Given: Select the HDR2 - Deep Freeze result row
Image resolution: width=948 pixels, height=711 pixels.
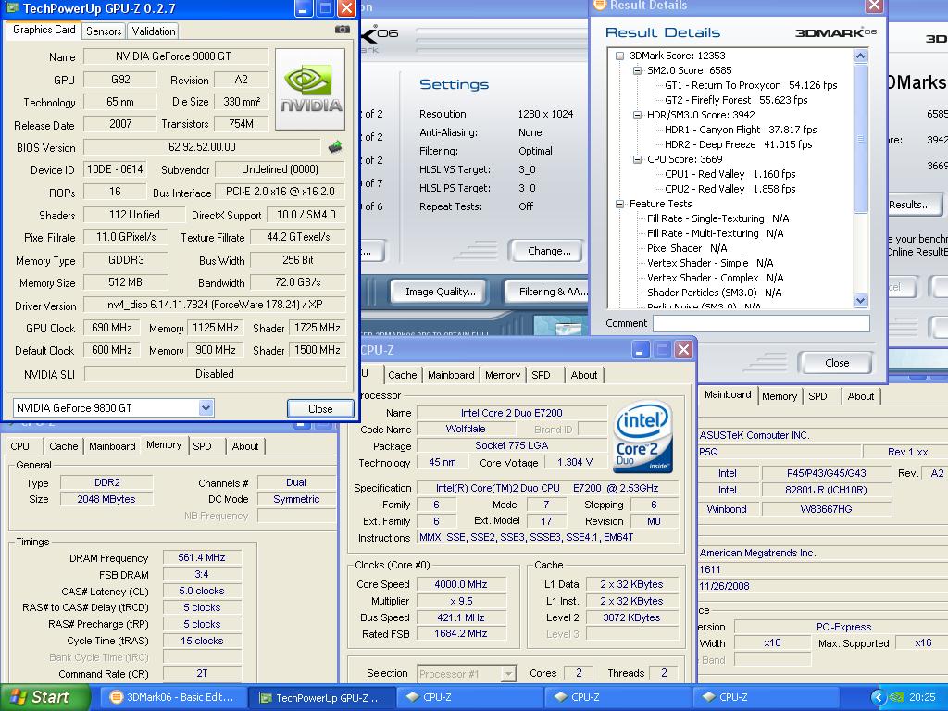Looking at the screenshot, I should pyautogui.click(x=738, y=144).
